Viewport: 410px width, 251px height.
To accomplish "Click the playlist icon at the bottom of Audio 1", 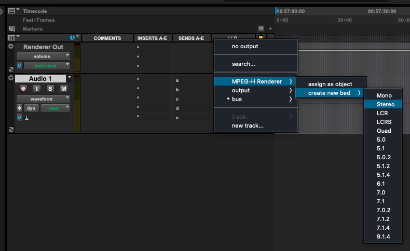I will tap(11, 129).
